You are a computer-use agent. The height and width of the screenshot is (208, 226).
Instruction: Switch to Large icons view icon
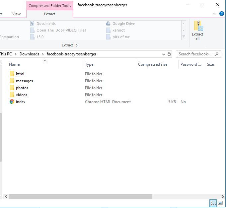click(220, 203)
